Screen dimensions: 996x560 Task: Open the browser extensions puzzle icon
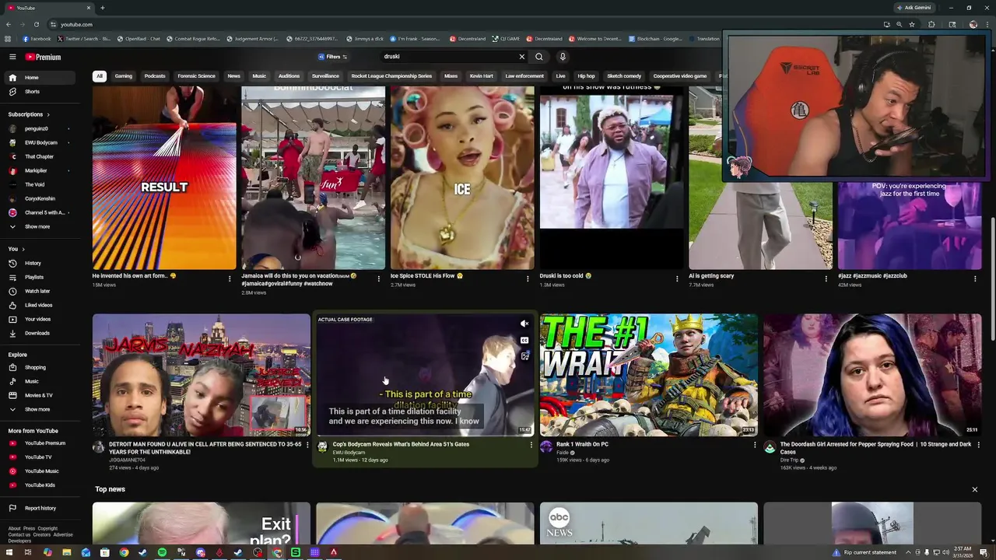click(931, 24)
